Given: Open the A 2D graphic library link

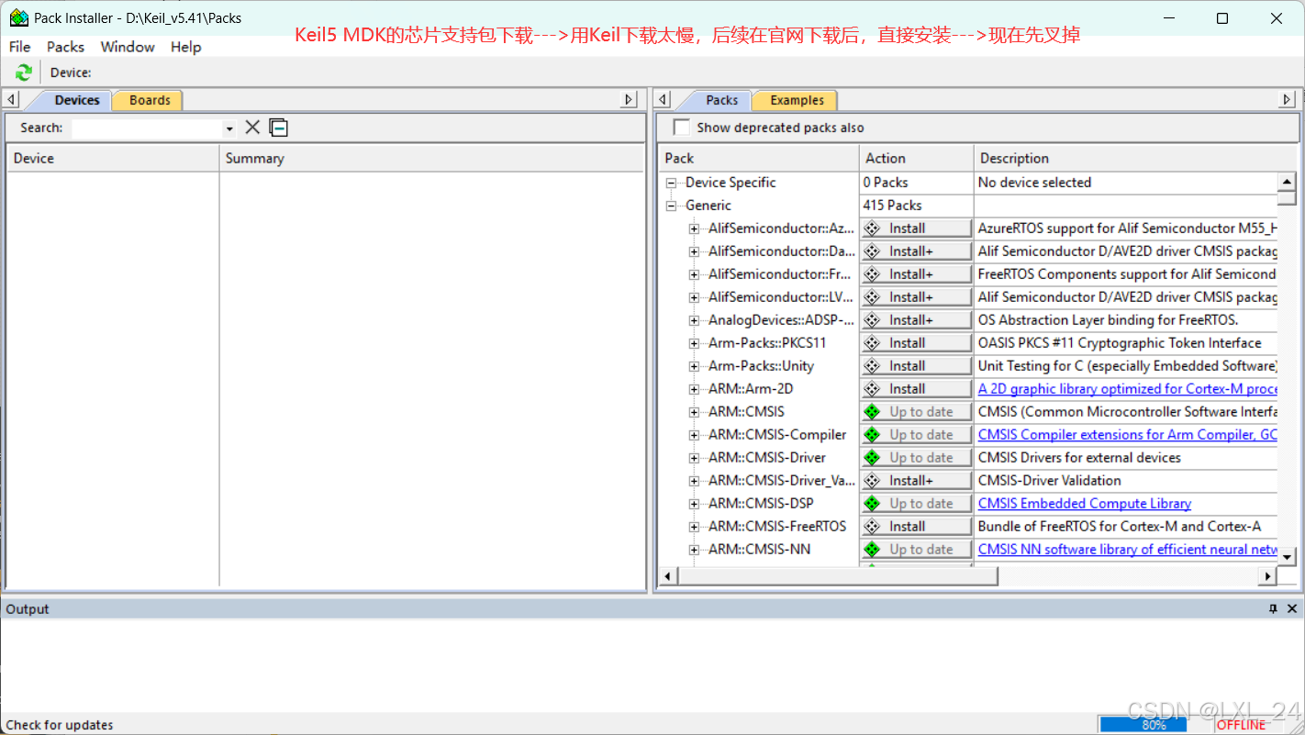Looking at the screenshot, I should [x=1128, y=389].
